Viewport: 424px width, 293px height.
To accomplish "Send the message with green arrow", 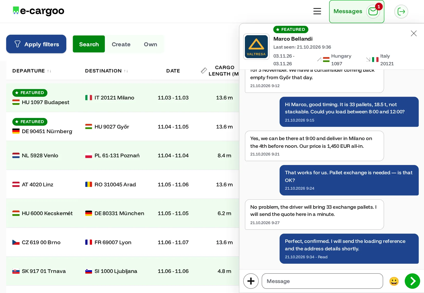I will (x=412, y=281).
